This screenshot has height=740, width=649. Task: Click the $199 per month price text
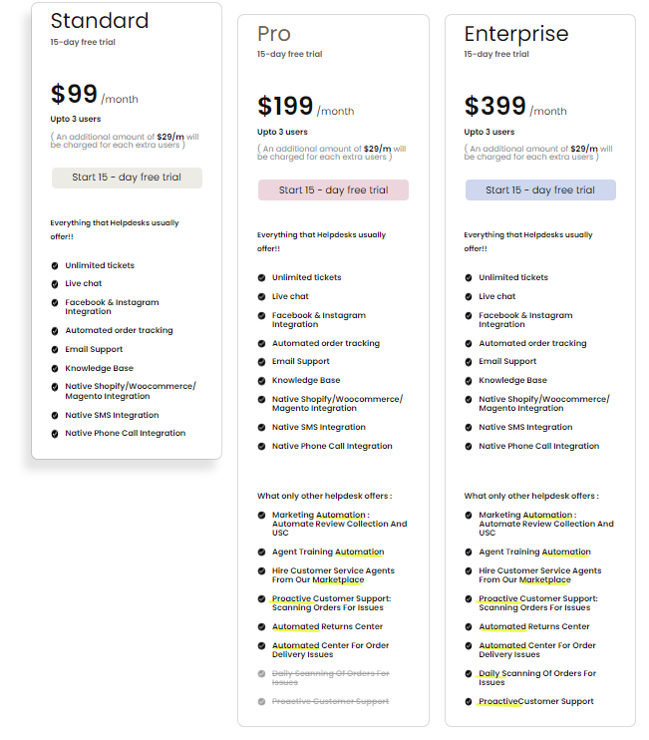306,106
